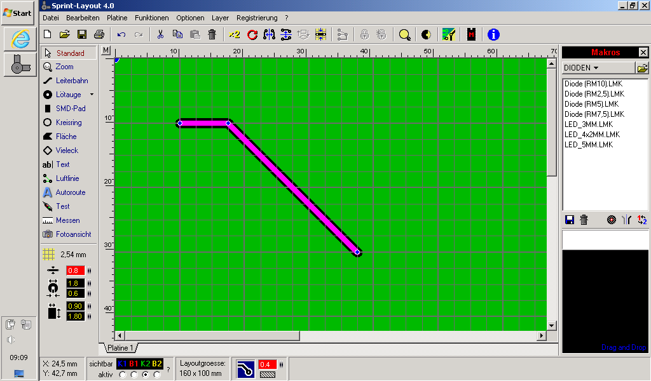The height and width of the screenshot is (381, 651).
Task: Toggle visibility of layer K1
Action: (x=123, y=364)
